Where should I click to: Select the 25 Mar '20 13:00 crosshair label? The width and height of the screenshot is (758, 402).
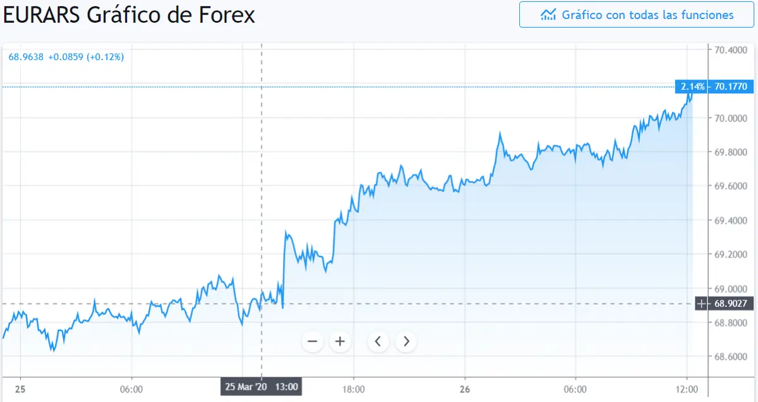click(260, 387)
